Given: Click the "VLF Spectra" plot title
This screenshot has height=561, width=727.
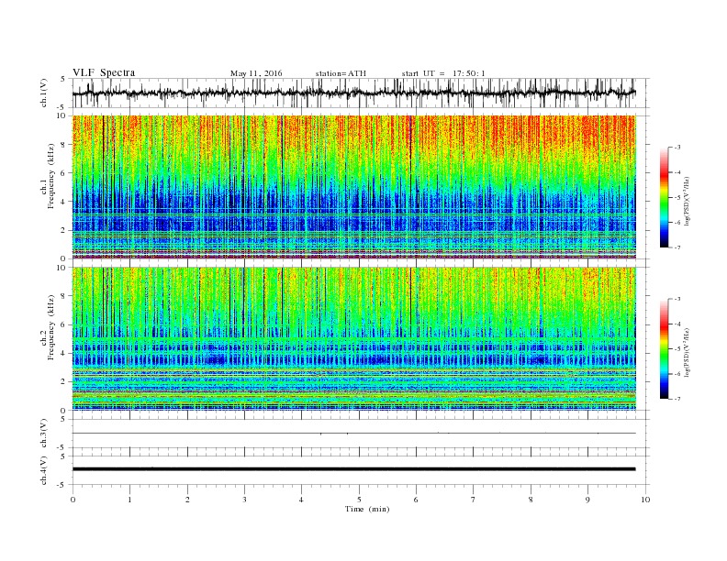Looking at the screenshot, I should click(104, 72).
